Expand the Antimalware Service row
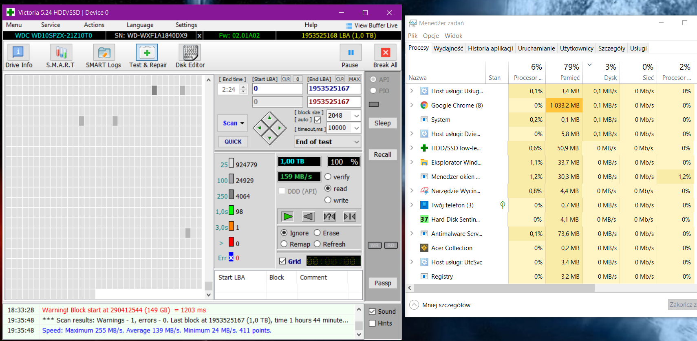 (x=412, y=233)
